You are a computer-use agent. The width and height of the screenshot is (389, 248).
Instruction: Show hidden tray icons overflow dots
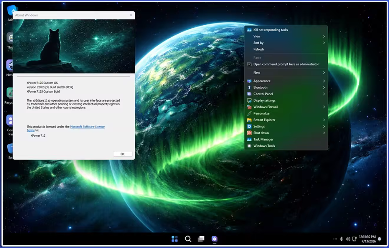click(335, 239)
